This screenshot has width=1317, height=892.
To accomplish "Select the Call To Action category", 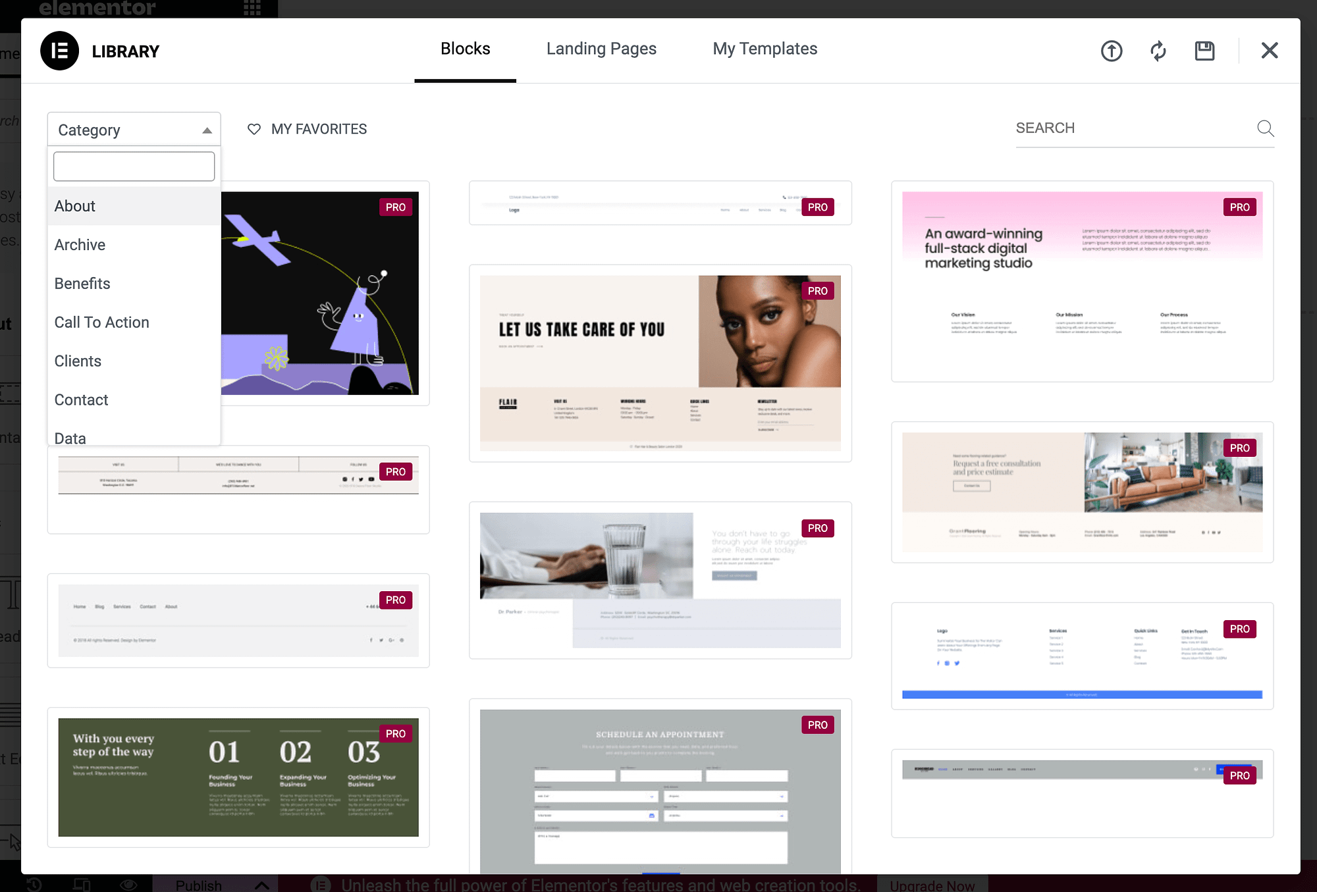I will [101, 323].
